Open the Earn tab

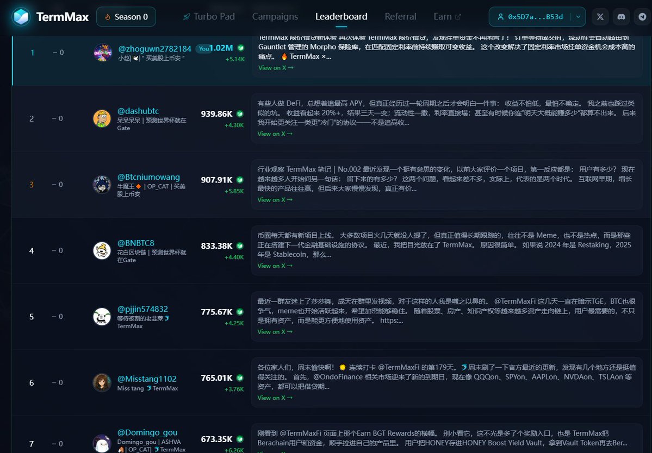[447, 17]
